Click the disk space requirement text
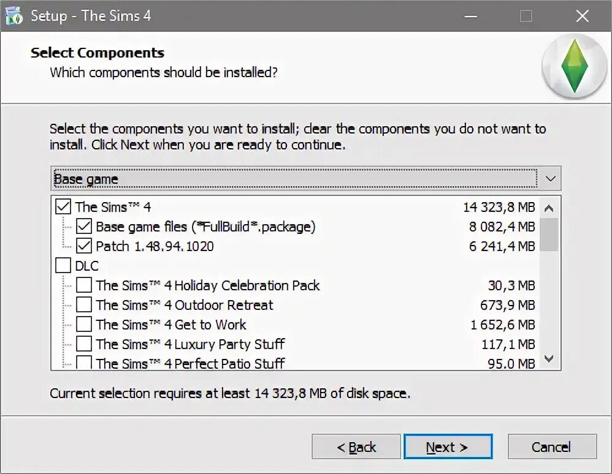 [231, 393]
